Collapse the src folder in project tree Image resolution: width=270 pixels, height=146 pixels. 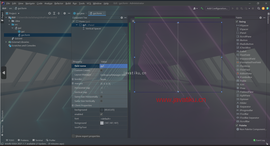click(9, 24)
